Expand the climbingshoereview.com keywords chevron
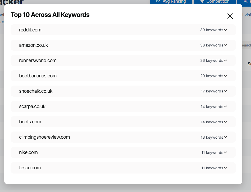 [x=225, y=137]
